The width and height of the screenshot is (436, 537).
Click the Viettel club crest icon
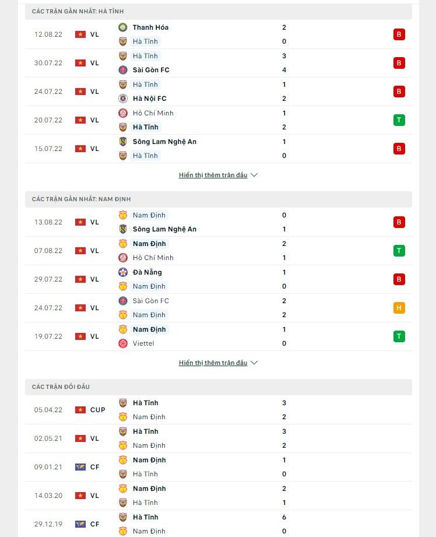123,343
